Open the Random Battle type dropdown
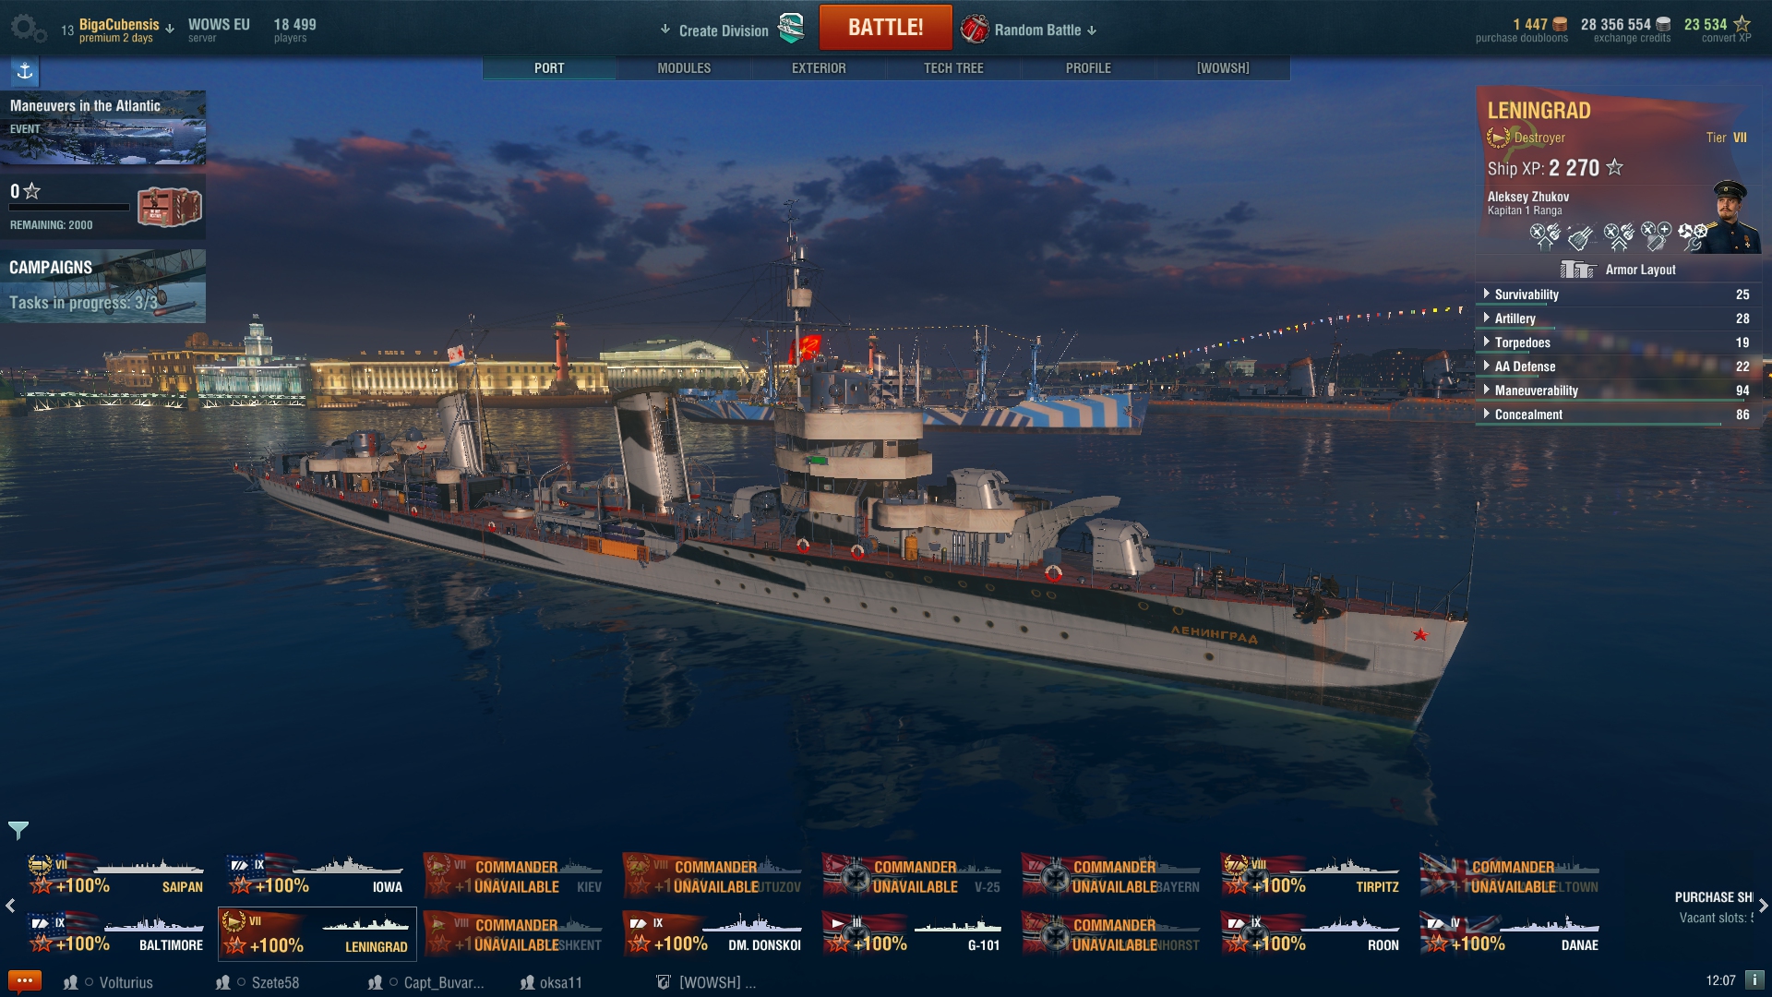Screen dimensions: 1772x997 coord(1029,30)
